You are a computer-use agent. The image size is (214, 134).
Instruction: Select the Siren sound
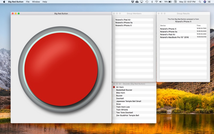pos(134,104)
